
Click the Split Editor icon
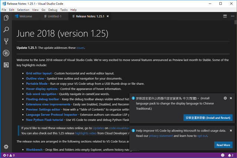coord(225,16)
